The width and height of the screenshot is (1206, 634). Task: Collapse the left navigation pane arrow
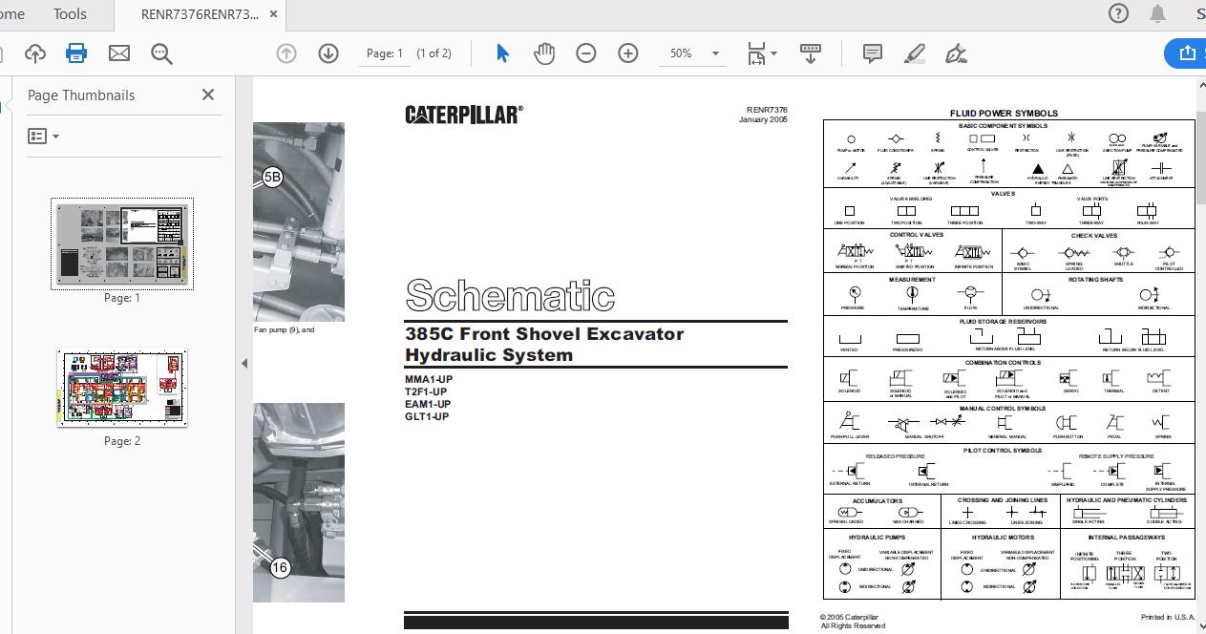[243, 363]
